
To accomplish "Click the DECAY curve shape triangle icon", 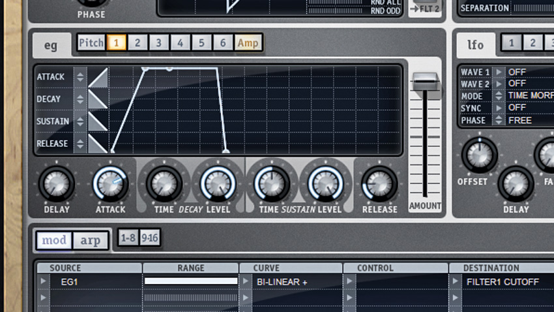I will point(98,99).
